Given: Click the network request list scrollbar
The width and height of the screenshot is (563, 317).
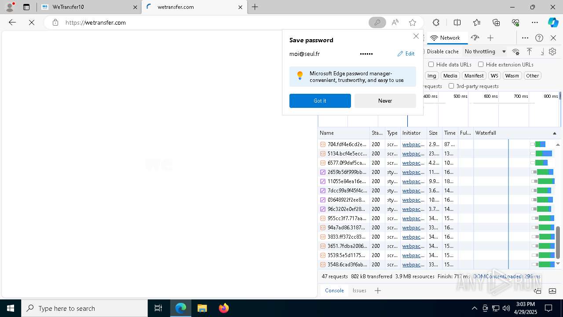Looking at the screenshot, I should [x=558, y=243].
